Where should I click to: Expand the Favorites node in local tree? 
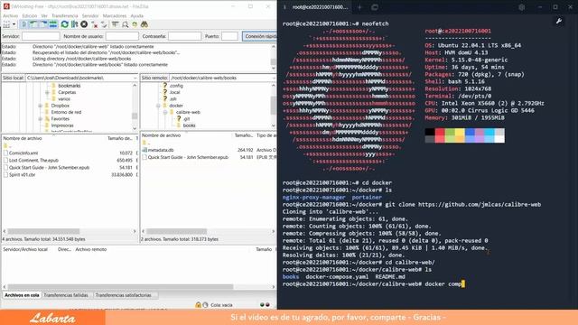[40, 118]
